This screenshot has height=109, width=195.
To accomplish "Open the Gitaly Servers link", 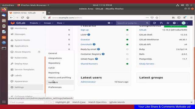I will (x=147, y=64).
